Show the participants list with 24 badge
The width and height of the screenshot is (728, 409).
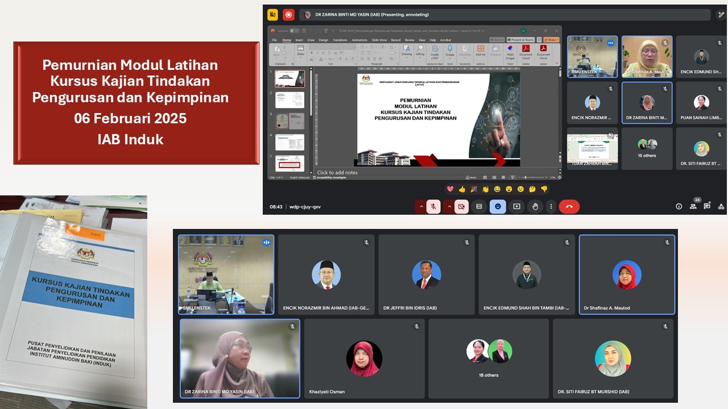click(693, 207)
